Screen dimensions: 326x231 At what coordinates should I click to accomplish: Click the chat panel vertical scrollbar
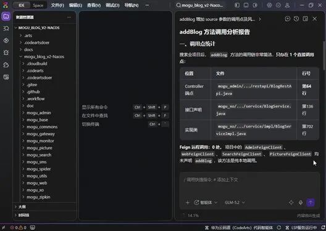tap(324, 55)
